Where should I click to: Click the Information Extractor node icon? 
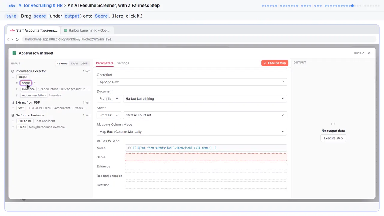pyautogui.click(x=13, y=71)
